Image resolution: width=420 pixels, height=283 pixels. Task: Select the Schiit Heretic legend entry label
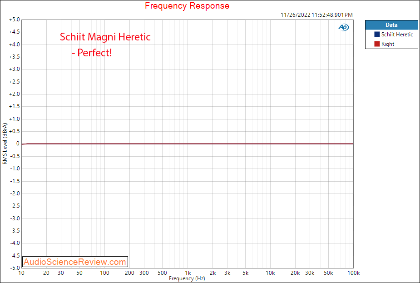click(x=397, y=35)
